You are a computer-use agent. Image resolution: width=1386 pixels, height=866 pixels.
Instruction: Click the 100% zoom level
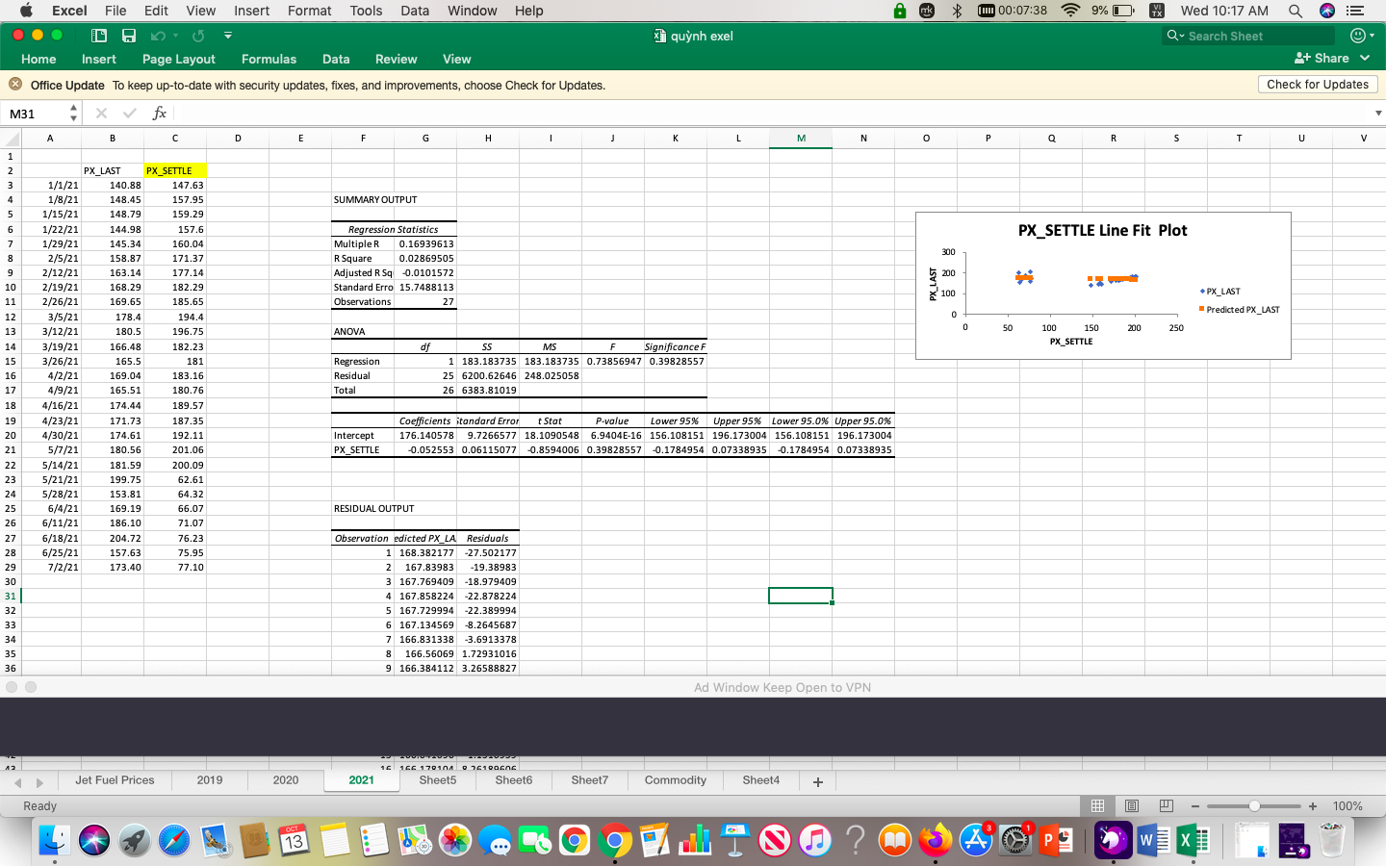[1347, 806]
